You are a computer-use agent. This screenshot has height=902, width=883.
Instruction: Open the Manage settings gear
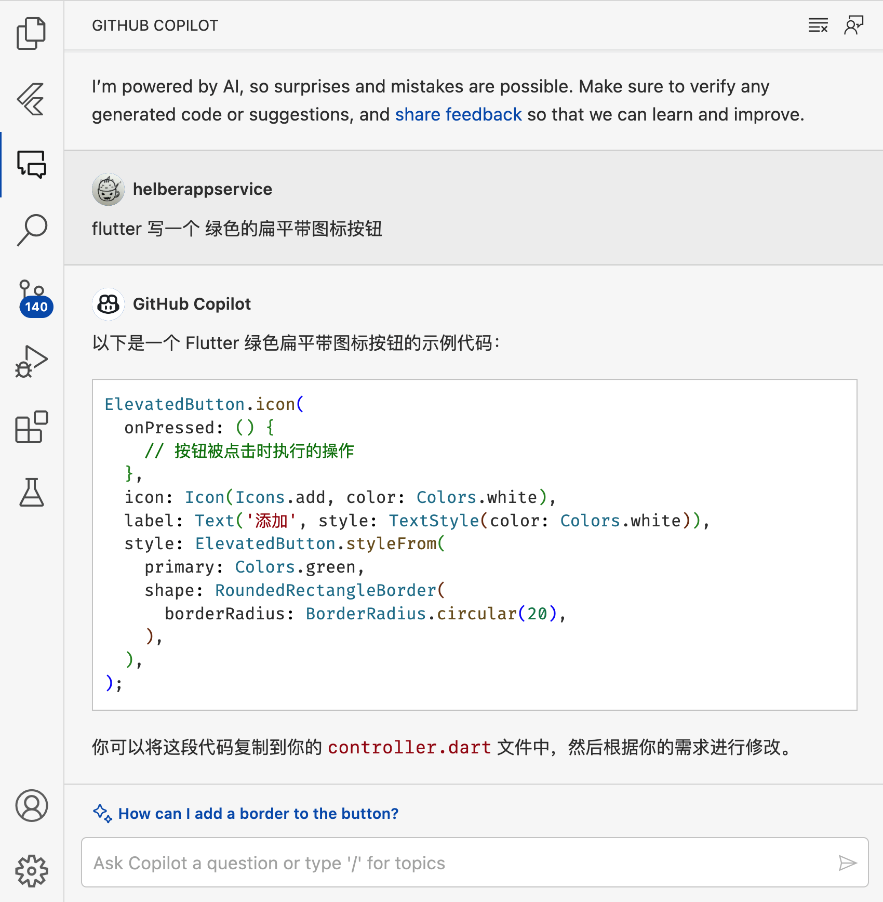31,871
